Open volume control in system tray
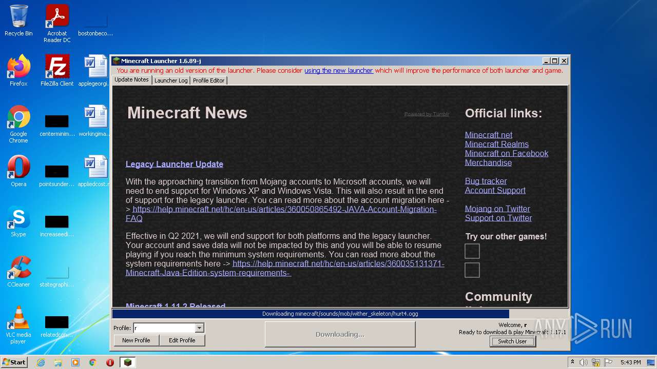 [x=584, y=362]
